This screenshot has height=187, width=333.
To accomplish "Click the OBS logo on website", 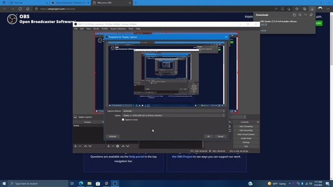I will tap(12, 19).
